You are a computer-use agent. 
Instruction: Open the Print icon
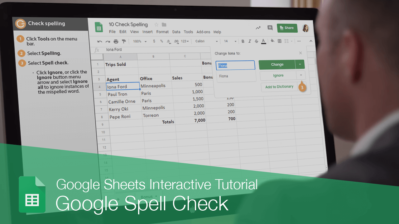point(116,41)
